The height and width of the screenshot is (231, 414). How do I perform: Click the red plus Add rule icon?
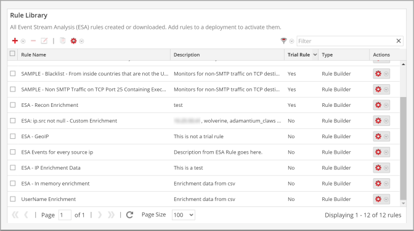15,41
